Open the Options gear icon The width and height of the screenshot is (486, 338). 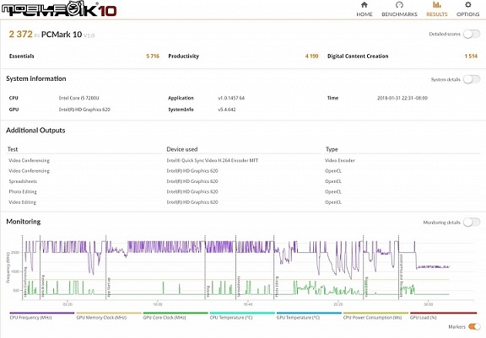coord(468,5)
